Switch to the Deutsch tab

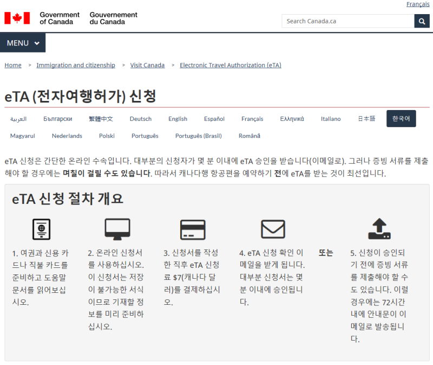(x=141, y=119)
